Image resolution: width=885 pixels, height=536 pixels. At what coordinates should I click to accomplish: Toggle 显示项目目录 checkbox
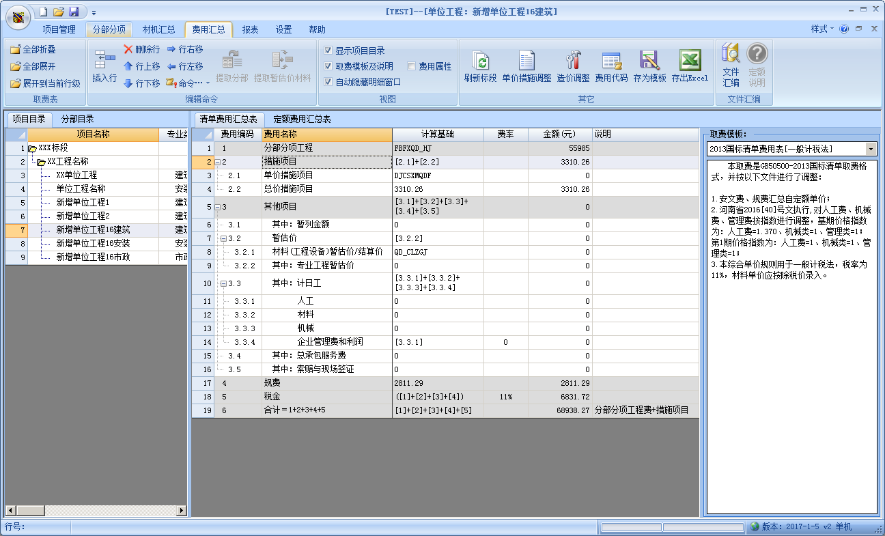tap(328, 51)
